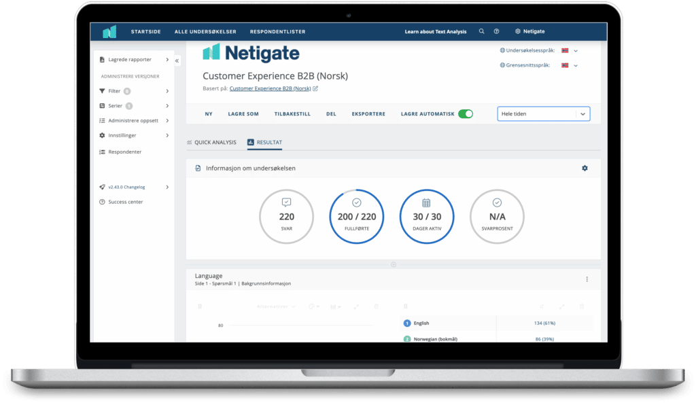Open ALLE UNDERSØKELSER menu item

click(205, 31)
